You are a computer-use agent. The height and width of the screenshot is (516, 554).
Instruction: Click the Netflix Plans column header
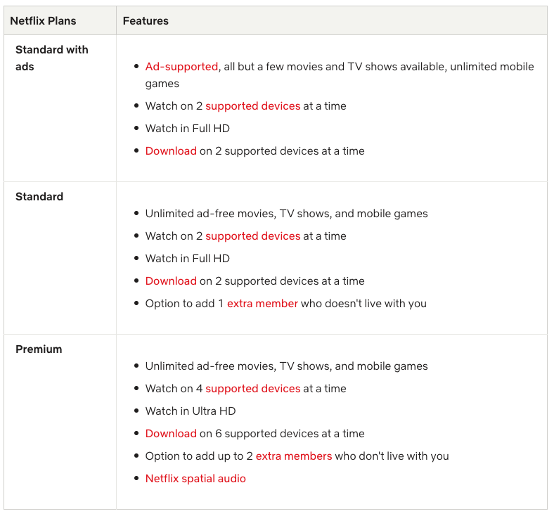tap(44, 21)
